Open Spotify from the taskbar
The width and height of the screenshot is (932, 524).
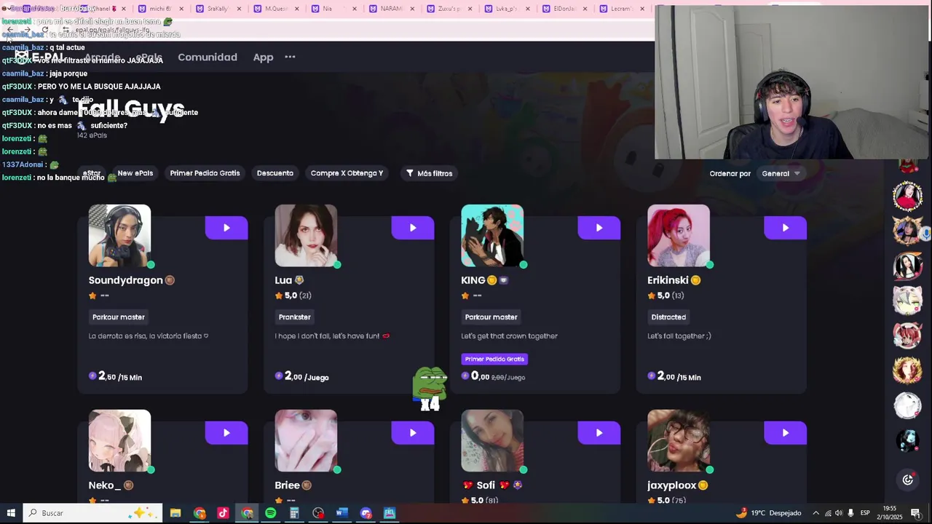coord(271,513)
